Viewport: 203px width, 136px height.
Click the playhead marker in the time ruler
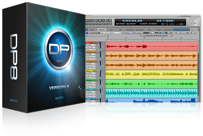(107, 38)
